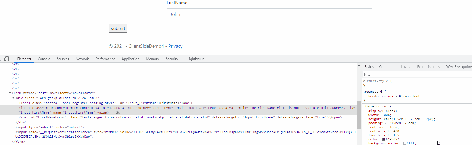This screenshot has width=472, height=145.
Task: Open the Console tab
Action: point(44,59)
